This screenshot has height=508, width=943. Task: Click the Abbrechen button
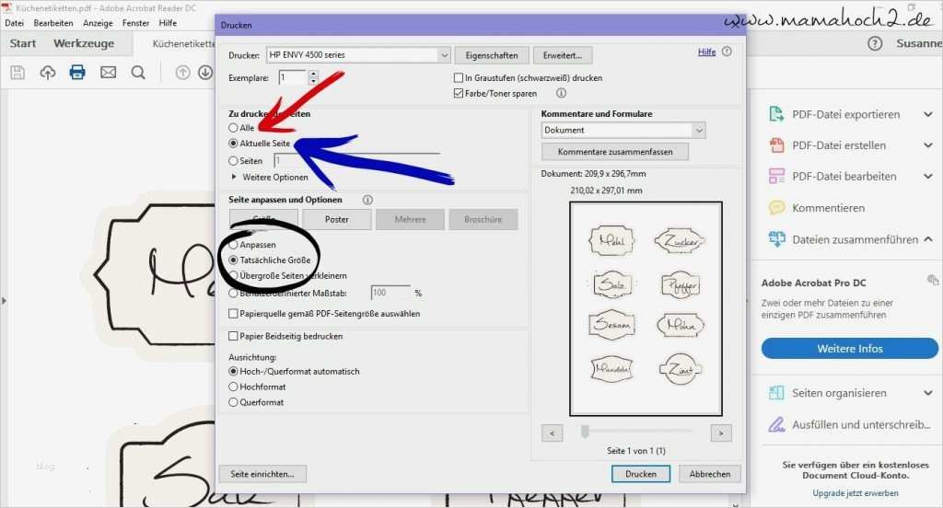[710, 474]
